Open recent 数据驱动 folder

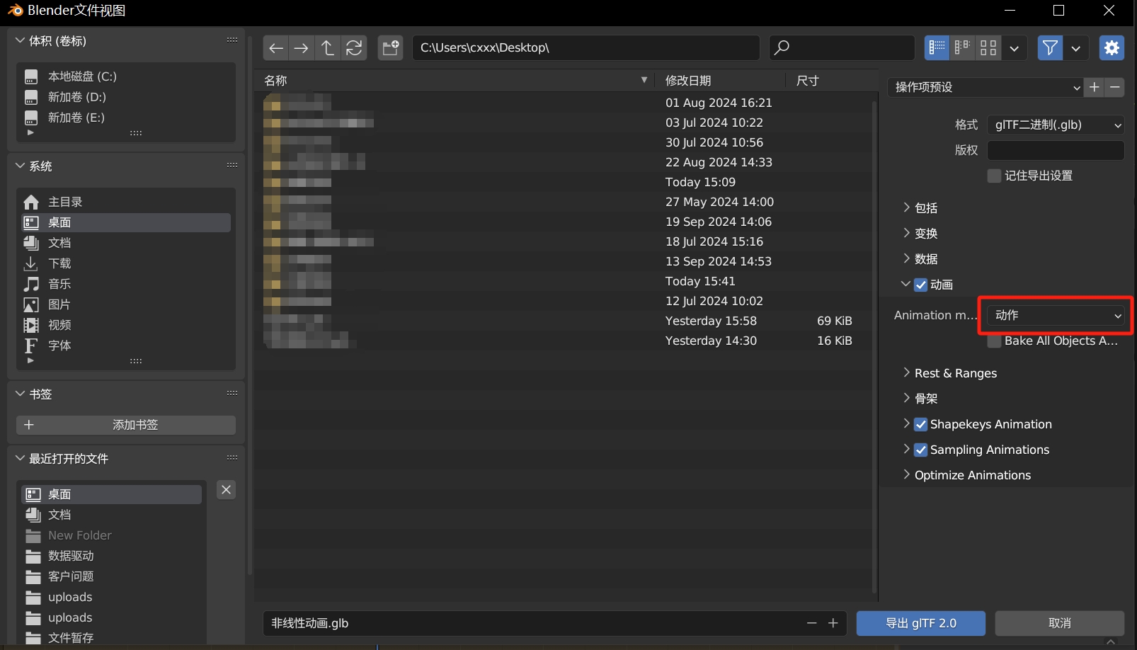112,556
